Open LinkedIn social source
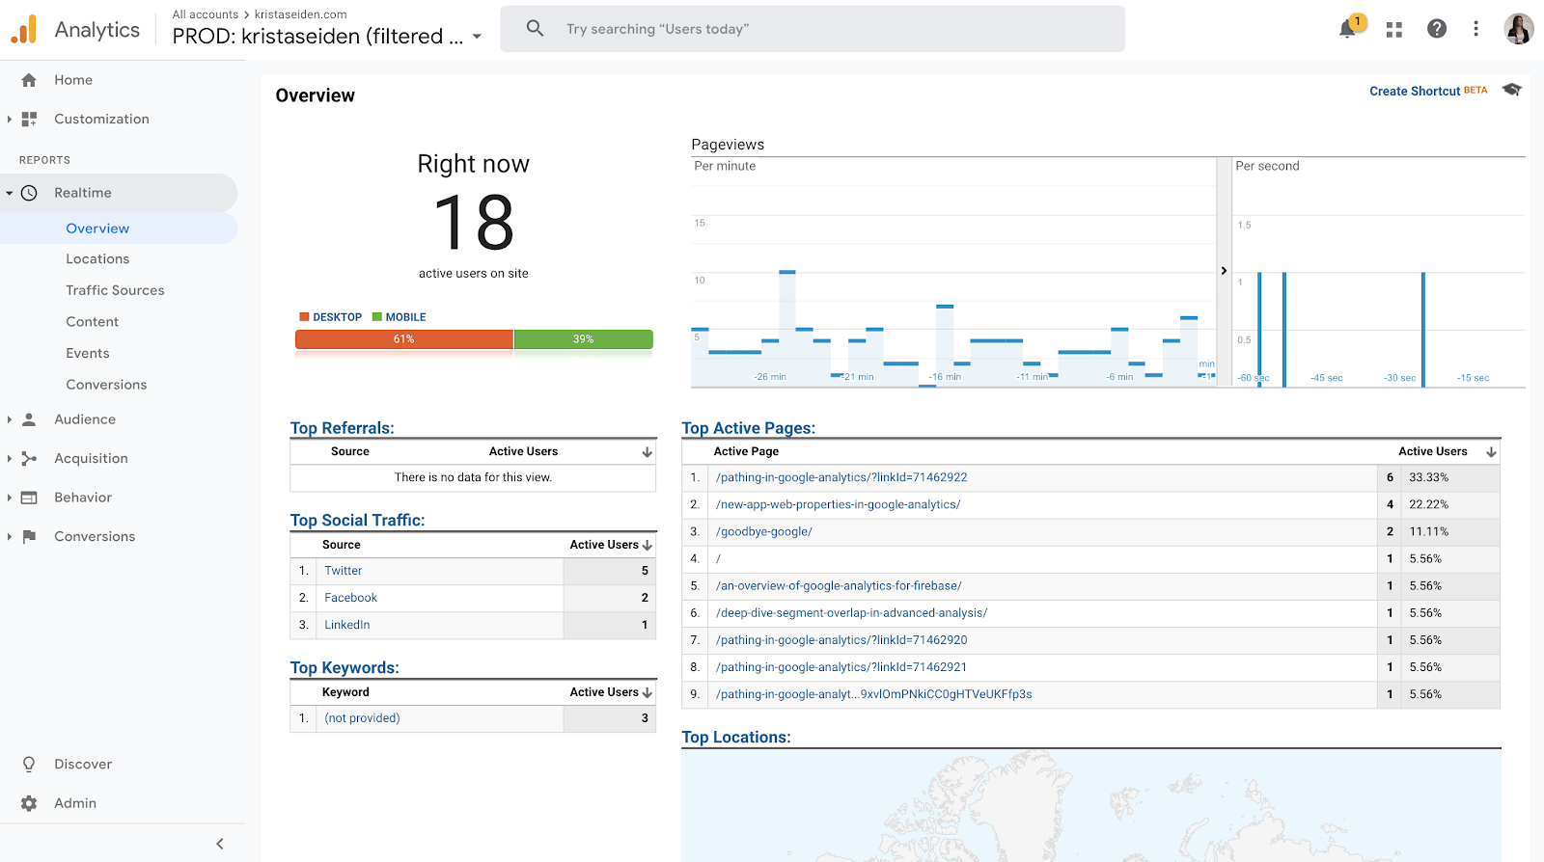 [x=347, y=625]
